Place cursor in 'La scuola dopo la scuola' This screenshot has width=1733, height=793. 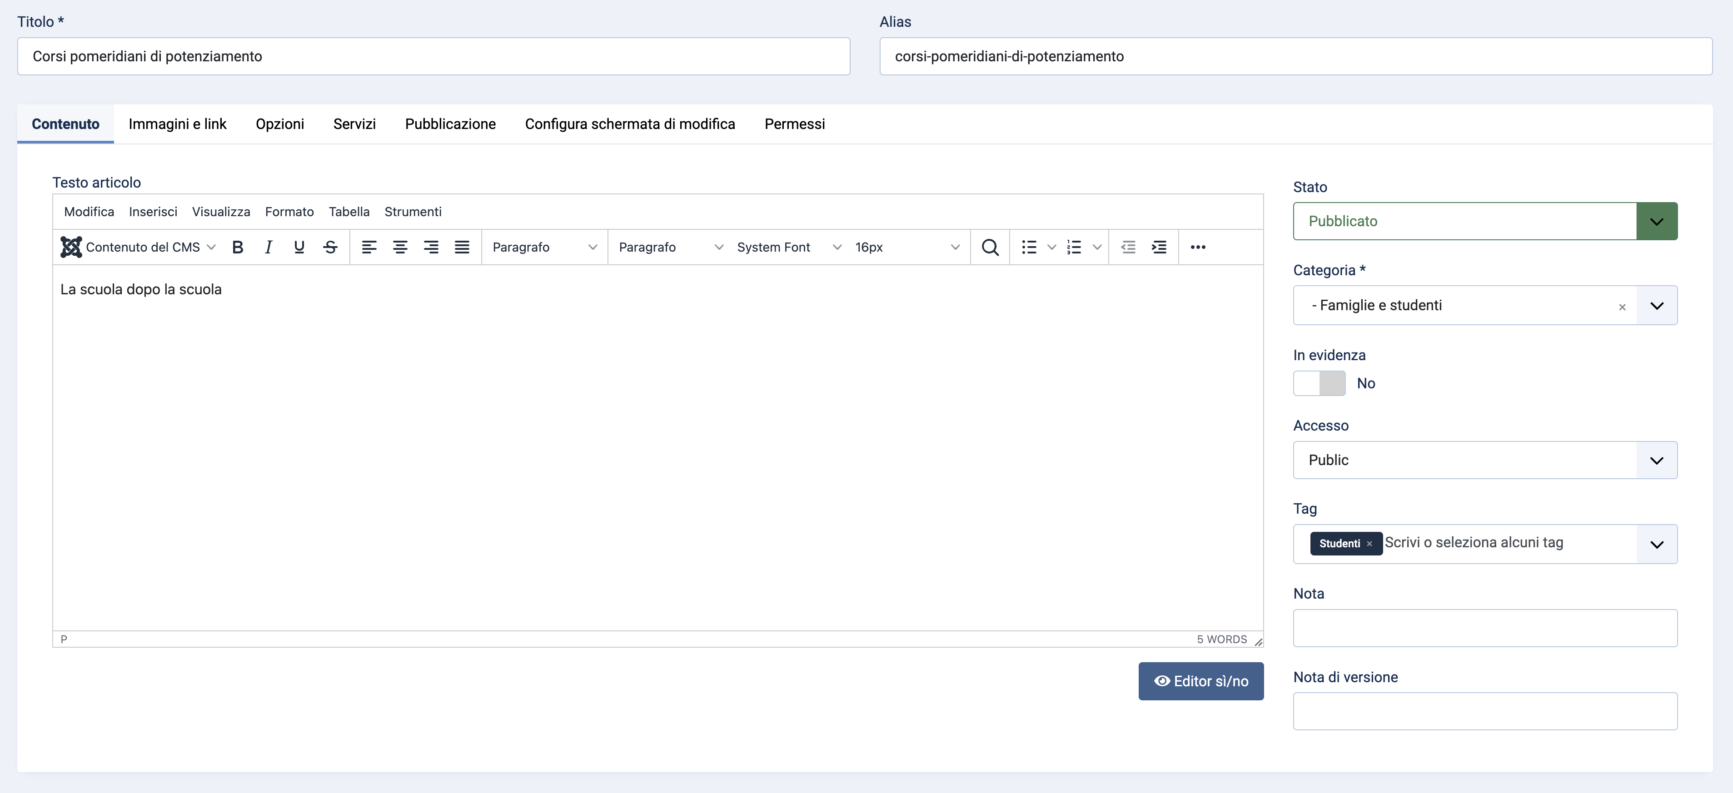(140, 289)
